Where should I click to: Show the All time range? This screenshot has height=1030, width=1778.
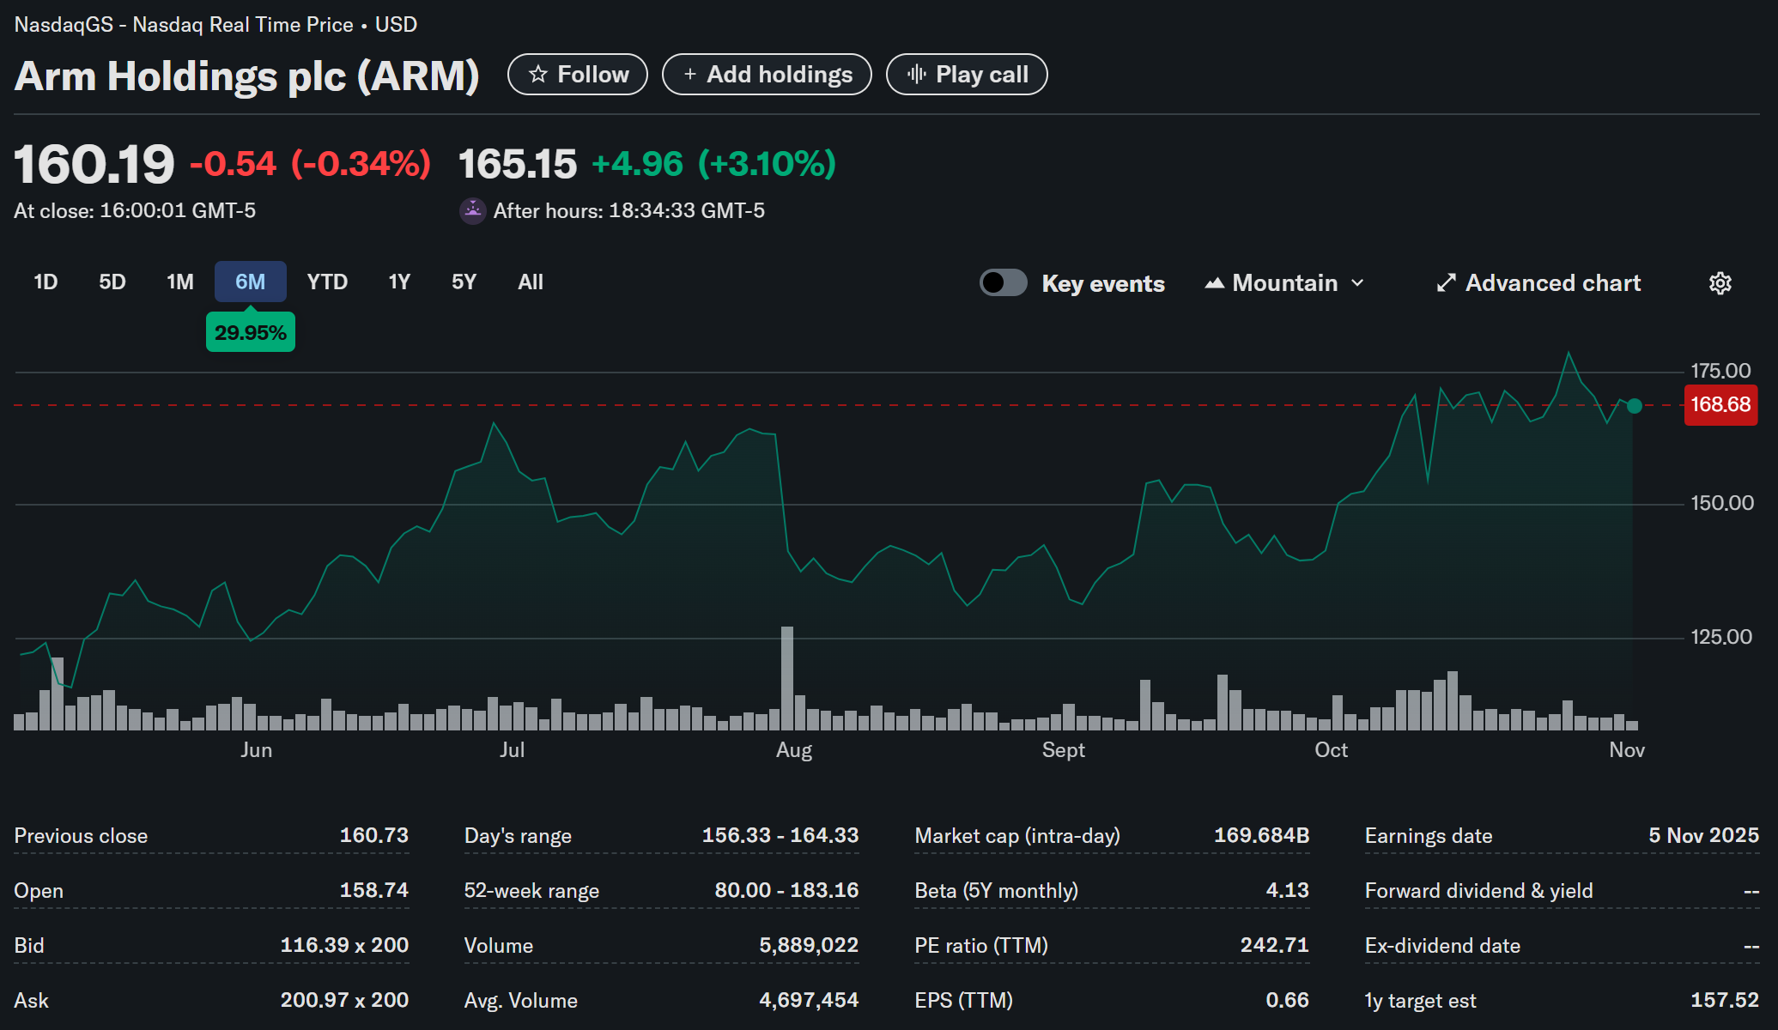pyautogui.click(x=531, y=282)
